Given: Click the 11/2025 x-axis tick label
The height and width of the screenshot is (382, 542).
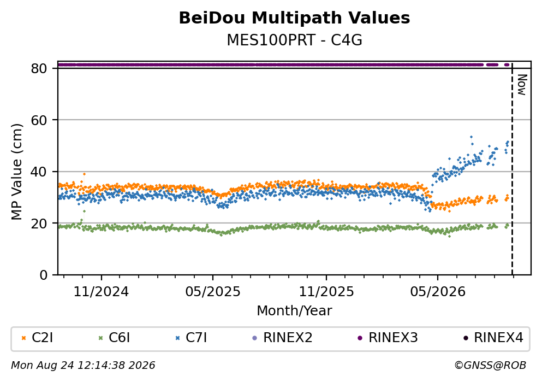Looking at the screenshot, I should click(x=326, y=292).
